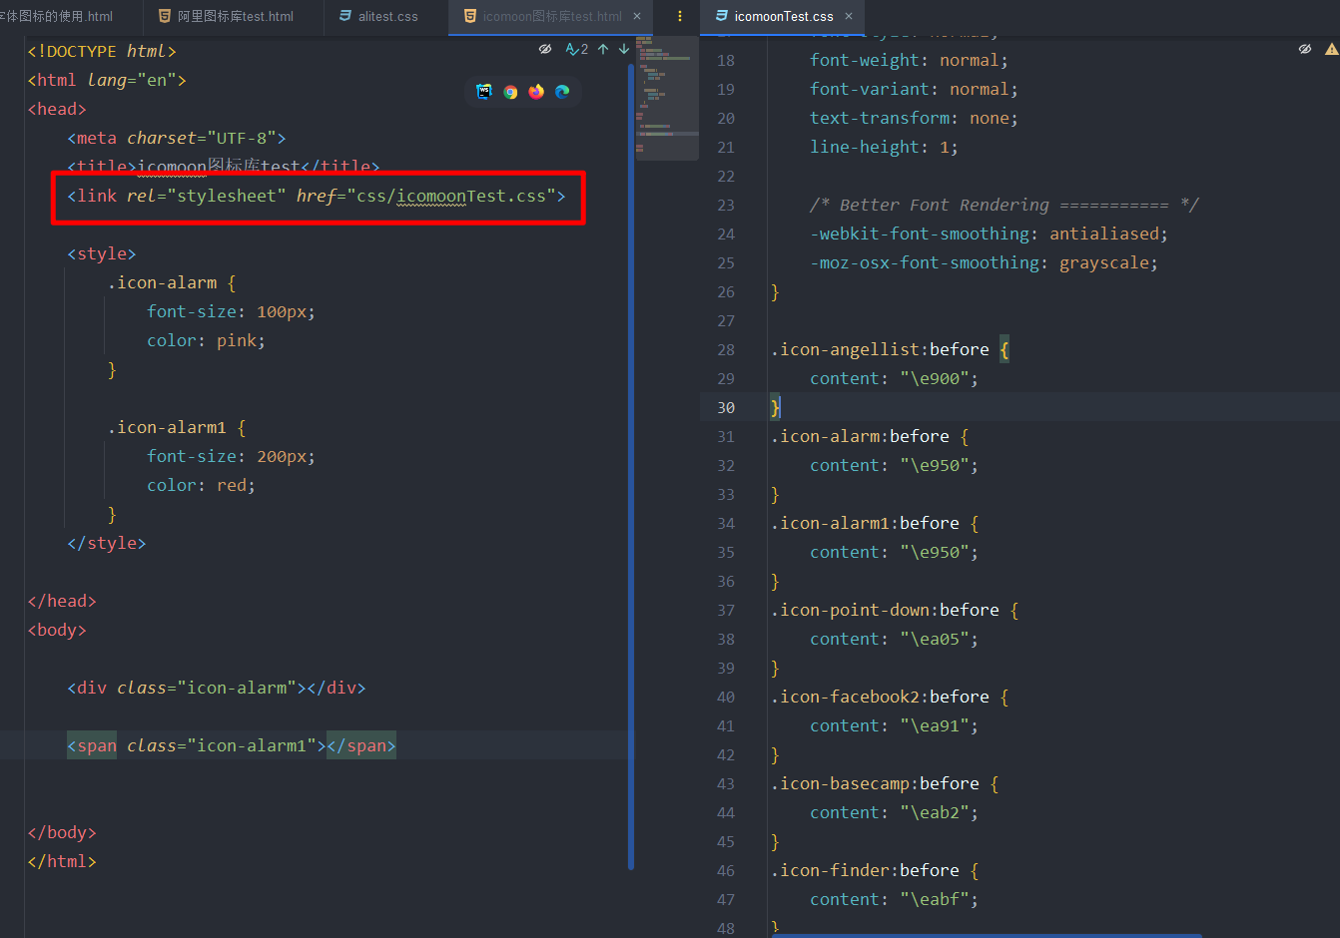Click line-height: 1 declaration
Screen dimensions: 1340x938
coord(885,147)
